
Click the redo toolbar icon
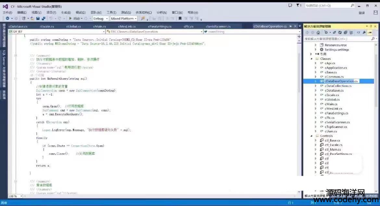pyautogui.click(x=60, y=18)
